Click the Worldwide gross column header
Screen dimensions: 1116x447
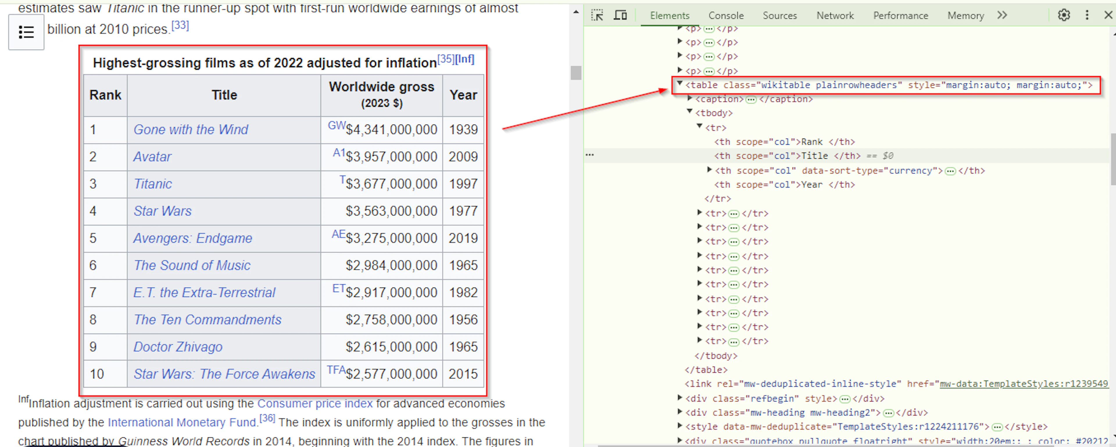coord(382,95)
